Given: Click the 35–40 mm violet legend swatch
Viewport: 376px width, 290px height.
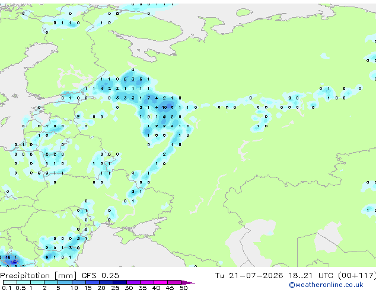Looking at the screenshot, I should pyautogui.click(x=147, y=282).
